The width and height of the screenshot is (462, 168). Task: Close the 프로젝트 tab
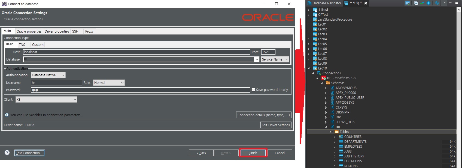tap(366, 3)
